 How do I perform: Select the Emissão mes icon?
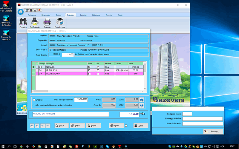(x=59, y=22)
